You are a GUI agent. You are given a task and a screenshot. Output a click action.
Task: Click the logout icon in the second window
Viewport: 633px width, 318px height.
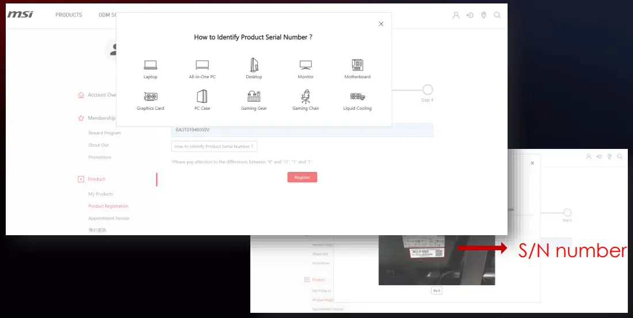point(599,156)
